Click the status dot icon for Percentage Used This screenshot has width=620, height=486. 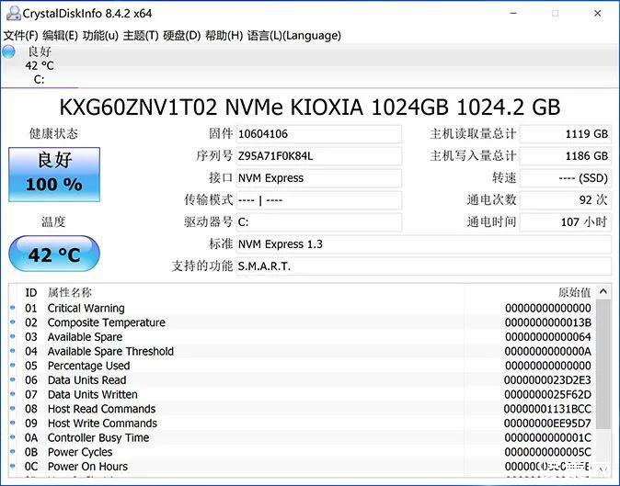(13, 366)
